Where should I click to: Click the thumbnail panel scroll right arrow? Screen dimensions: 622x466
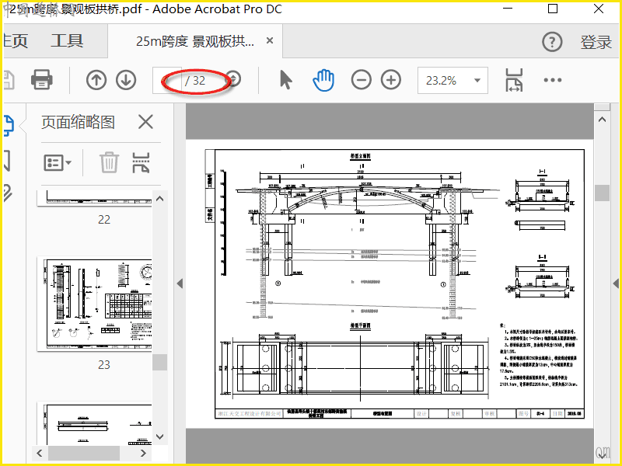143,453
